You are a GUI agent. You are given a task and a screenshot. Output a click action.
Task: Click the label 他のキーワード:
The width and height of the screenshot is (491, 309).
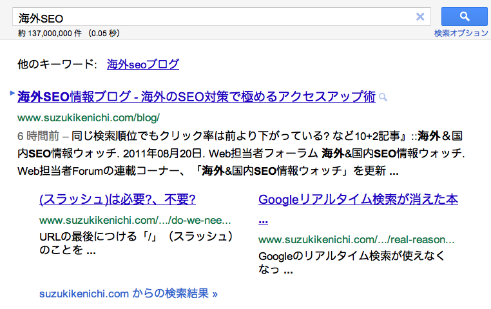point(57,65)
